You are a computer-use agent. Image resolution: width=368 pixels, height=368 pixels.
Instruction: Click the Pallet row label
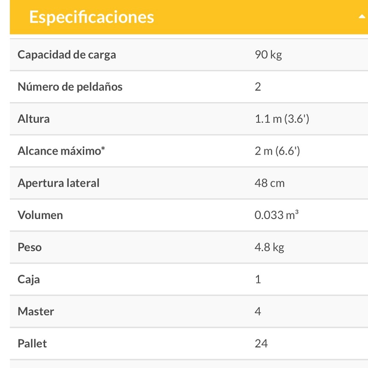[x=32, y=344]
